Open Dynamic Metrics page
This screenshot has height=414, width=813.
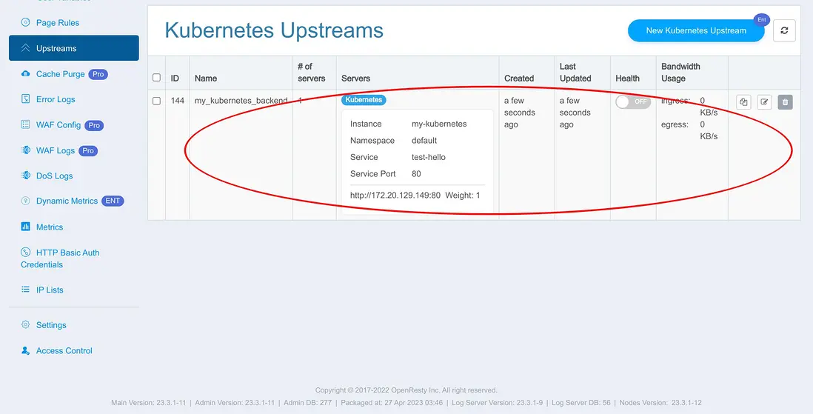point(67,201)
